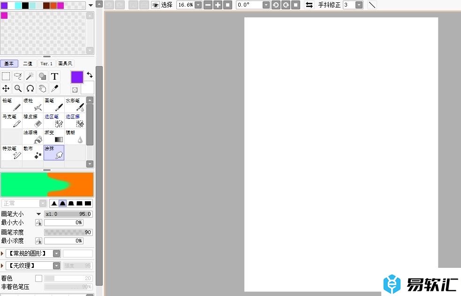Switch to the 基本 tool tab

click(9, 63)
